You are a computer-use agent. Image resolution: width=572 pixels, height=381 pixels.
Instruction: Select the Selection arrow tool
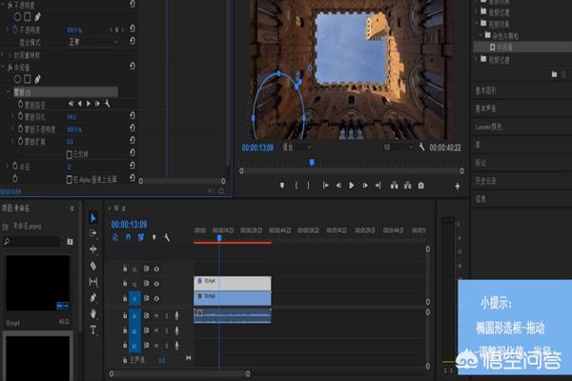click(x=93, y=218)
